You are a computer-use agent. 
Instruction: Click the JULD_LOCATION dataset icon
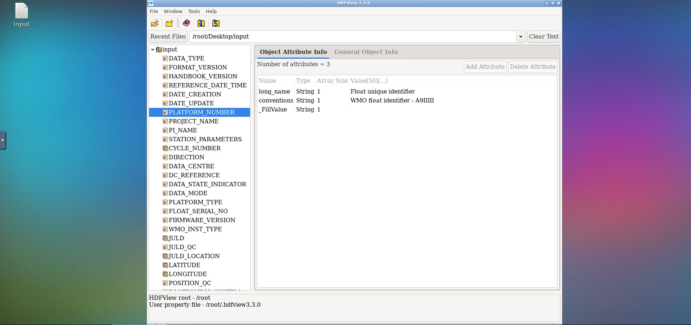(x=165, y=256)
